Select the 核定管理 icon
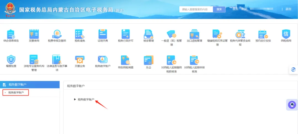 (x=148, y=34)
